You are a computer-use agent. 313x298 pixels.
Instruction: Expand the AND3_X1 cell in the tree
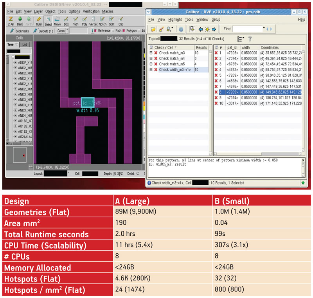point(15,105)
